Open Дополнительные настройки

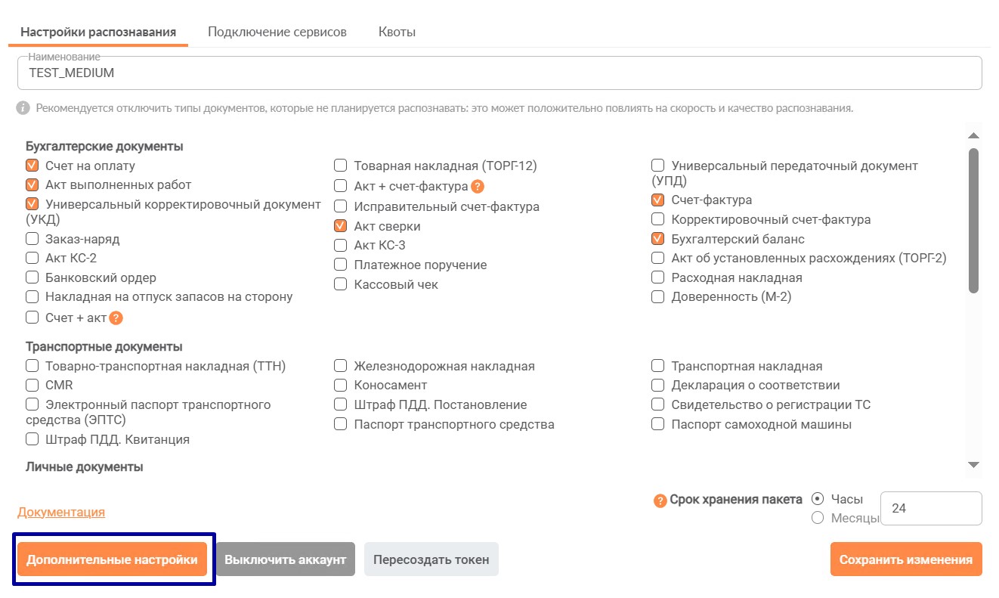(112, 559)
